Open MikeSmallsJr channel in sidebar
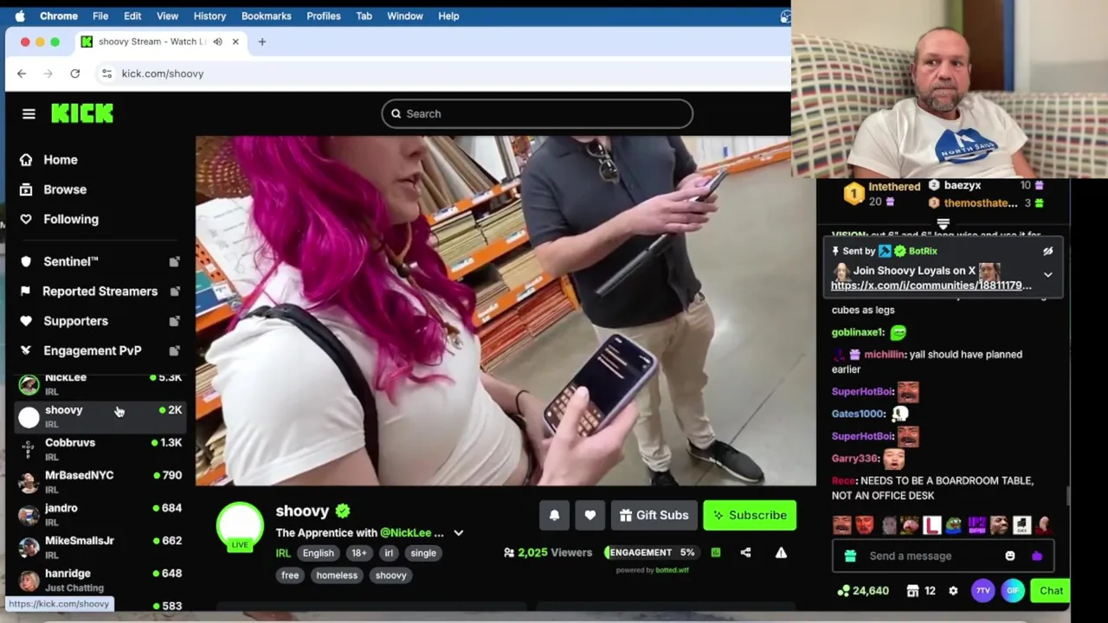 click(100, 548)
